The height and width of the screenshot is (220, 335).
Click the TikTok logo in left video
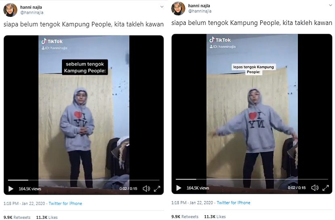52,41
